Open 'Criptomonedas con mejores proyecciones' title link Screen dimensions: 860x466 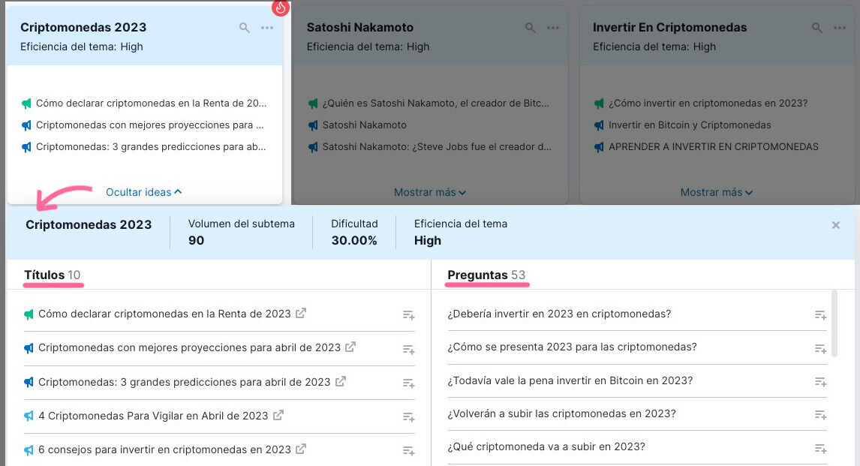(189, 348)
